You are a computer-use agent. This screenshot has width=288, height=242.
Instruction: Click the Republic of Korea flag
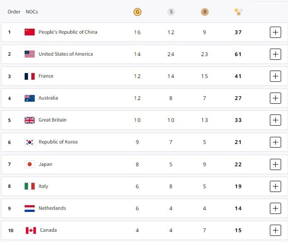pyautogui.click(x=30, y=142)
